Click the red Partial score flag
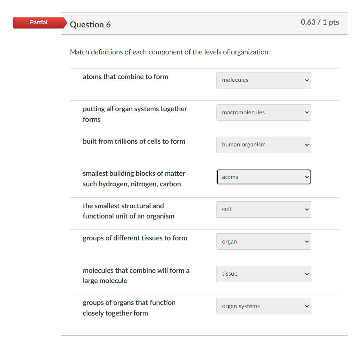 [38, 22]
